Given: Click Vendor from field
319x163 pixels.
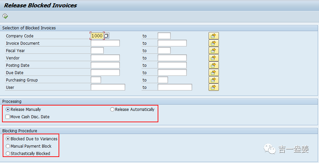Looking at the screenshot, I should click(x=105, y=58).
